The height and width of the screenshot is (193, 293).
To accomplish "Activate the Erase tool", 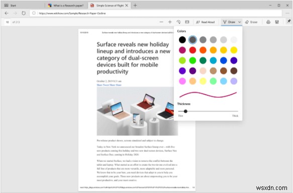I will (251, 22).
